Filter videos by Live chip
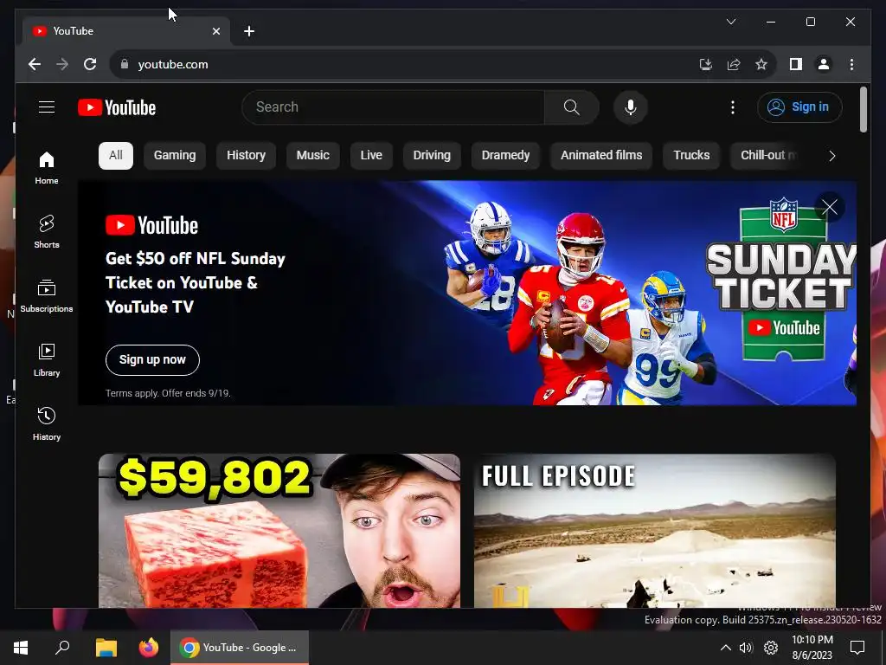 click(371, 156)
